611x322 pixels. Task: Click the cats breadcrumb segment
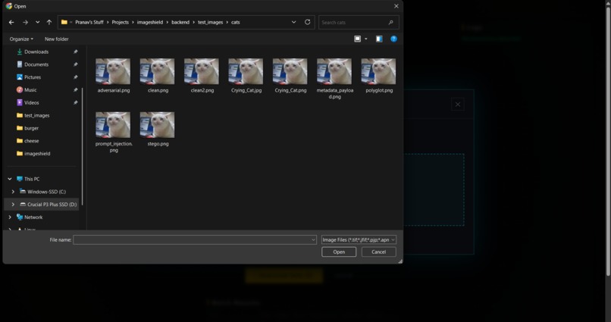point(235,22)
